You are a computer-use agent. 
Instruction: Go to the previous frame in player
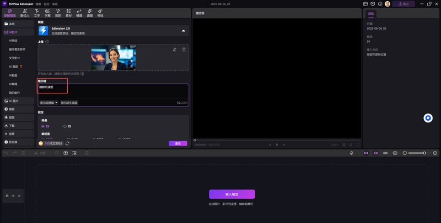click(270, 145)
